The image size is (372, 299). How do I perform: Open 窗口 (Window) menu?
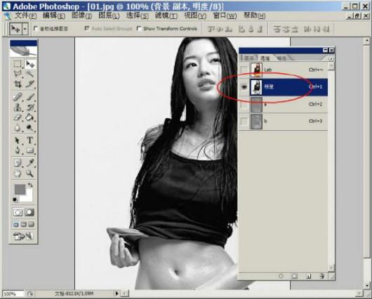point(225,15)
